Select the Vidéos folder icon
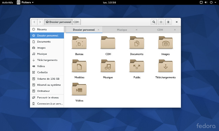Screen dimensions: 219x131 click(79, 89)
